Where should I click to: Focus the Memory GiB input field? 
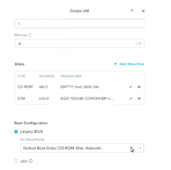pos(79,44)
